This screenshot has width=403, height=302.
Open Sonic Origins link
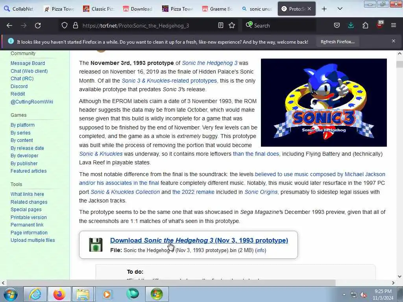261,192
